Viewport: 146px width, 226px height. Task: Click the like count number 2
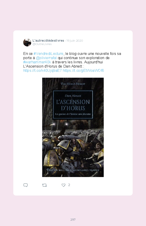[x=69, y=185]
